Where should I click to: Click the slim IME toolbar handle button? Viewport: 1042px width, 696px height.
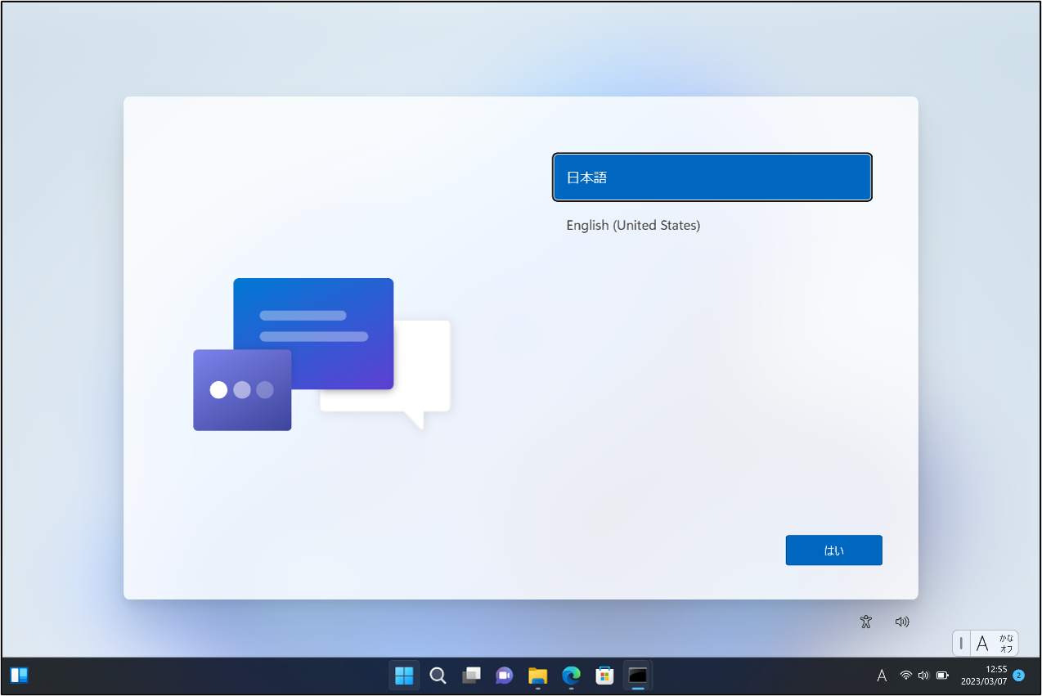(x=960, y=643)
